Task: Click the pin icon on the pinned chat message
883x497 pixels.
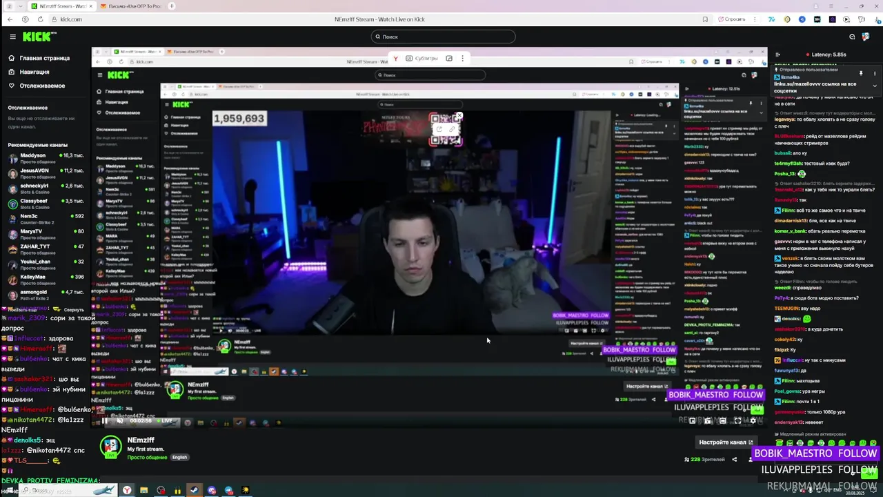Action: [861, 73]
